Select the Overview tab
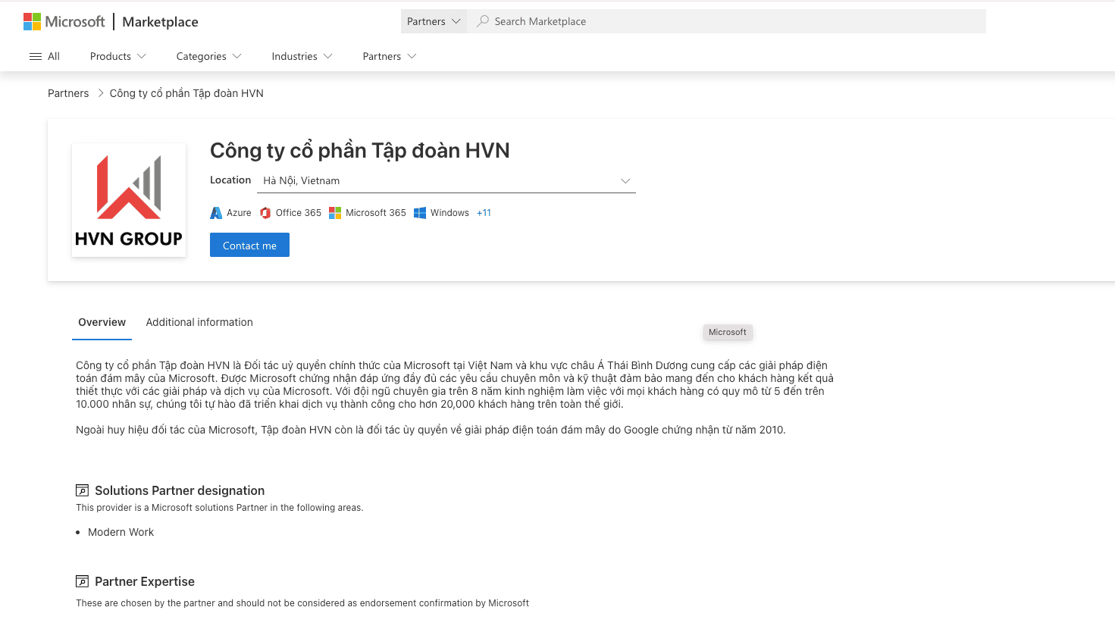 click(102, 322)
